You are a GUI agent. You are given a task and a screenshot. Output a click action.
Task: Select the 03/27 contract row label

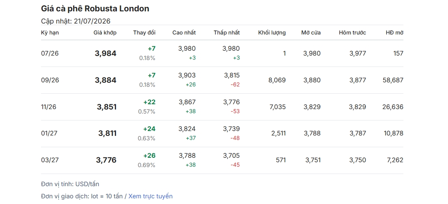pos(50,160)
